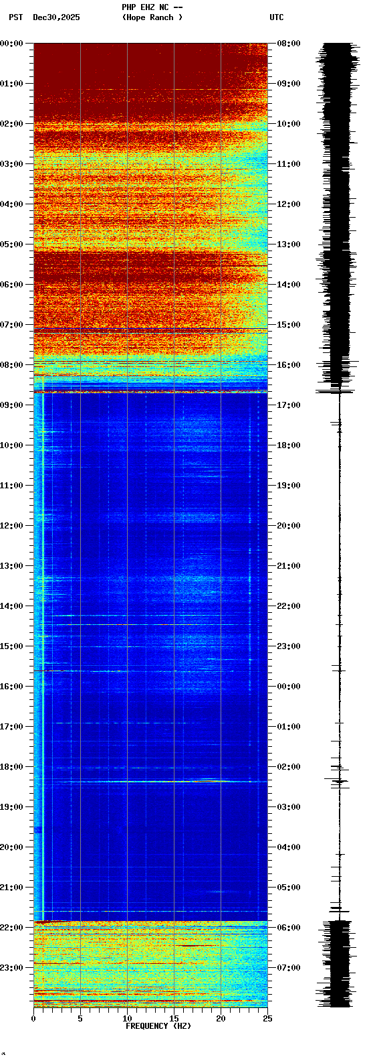Click the bright red 18-20 Hz event streak near 18:20
Viewport: 369px width, 1061px height.
tap(209, 780)
